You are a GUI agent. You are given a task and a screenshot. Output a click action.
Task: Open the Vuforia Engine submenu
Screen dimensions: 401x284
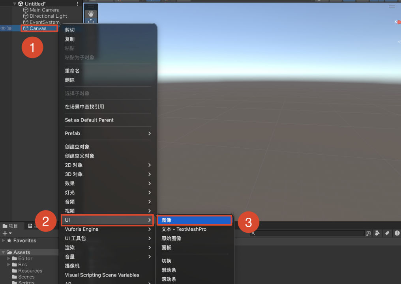point(108,229)
